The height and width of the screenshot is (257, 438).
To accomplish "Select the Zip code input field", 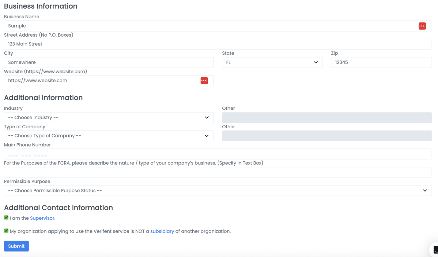I will tap(381, 62).
